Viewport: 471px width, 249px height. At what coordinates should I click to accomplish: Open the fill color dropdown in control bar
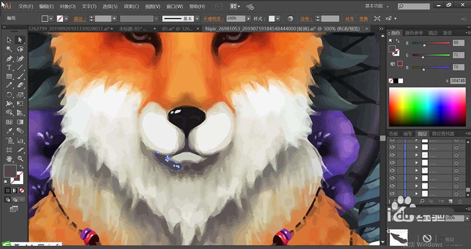(51, 19)
